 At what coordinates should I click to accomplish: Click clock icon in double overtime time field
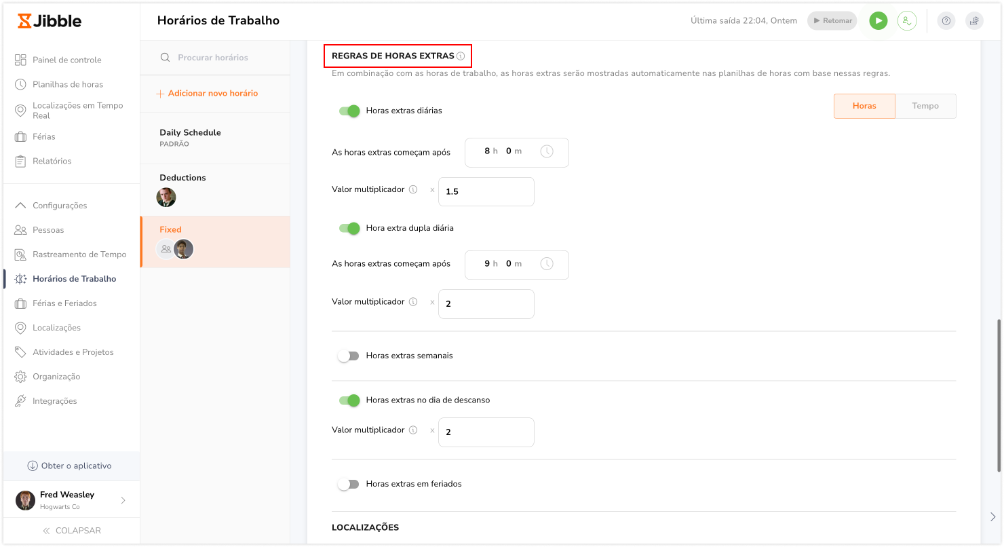pyautogui.click(x=547, y=263)
